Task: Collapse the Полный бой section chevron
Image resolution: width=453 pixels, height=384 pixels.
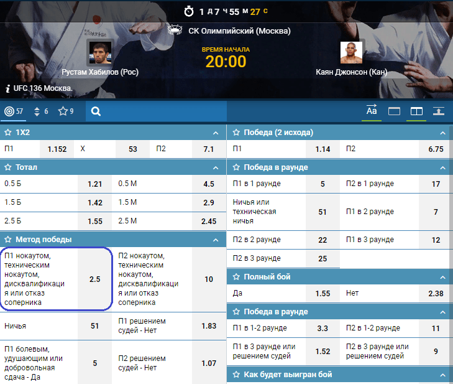Action: coord(442,278)
